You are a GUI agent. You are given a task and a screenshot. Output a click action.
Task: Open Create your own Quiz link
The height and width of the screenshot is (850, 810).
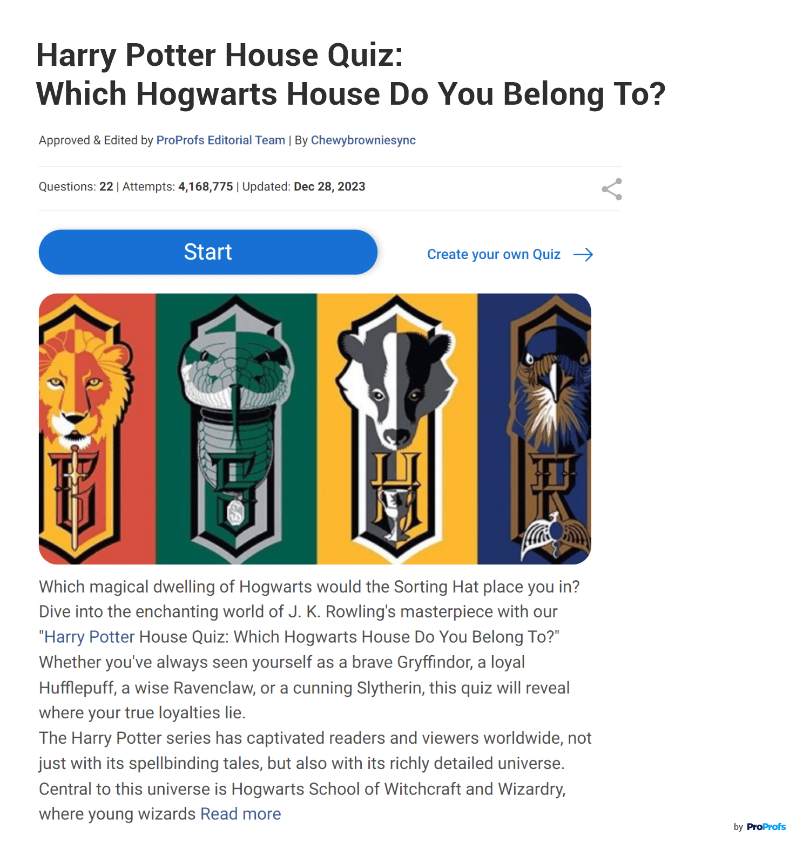494,255
